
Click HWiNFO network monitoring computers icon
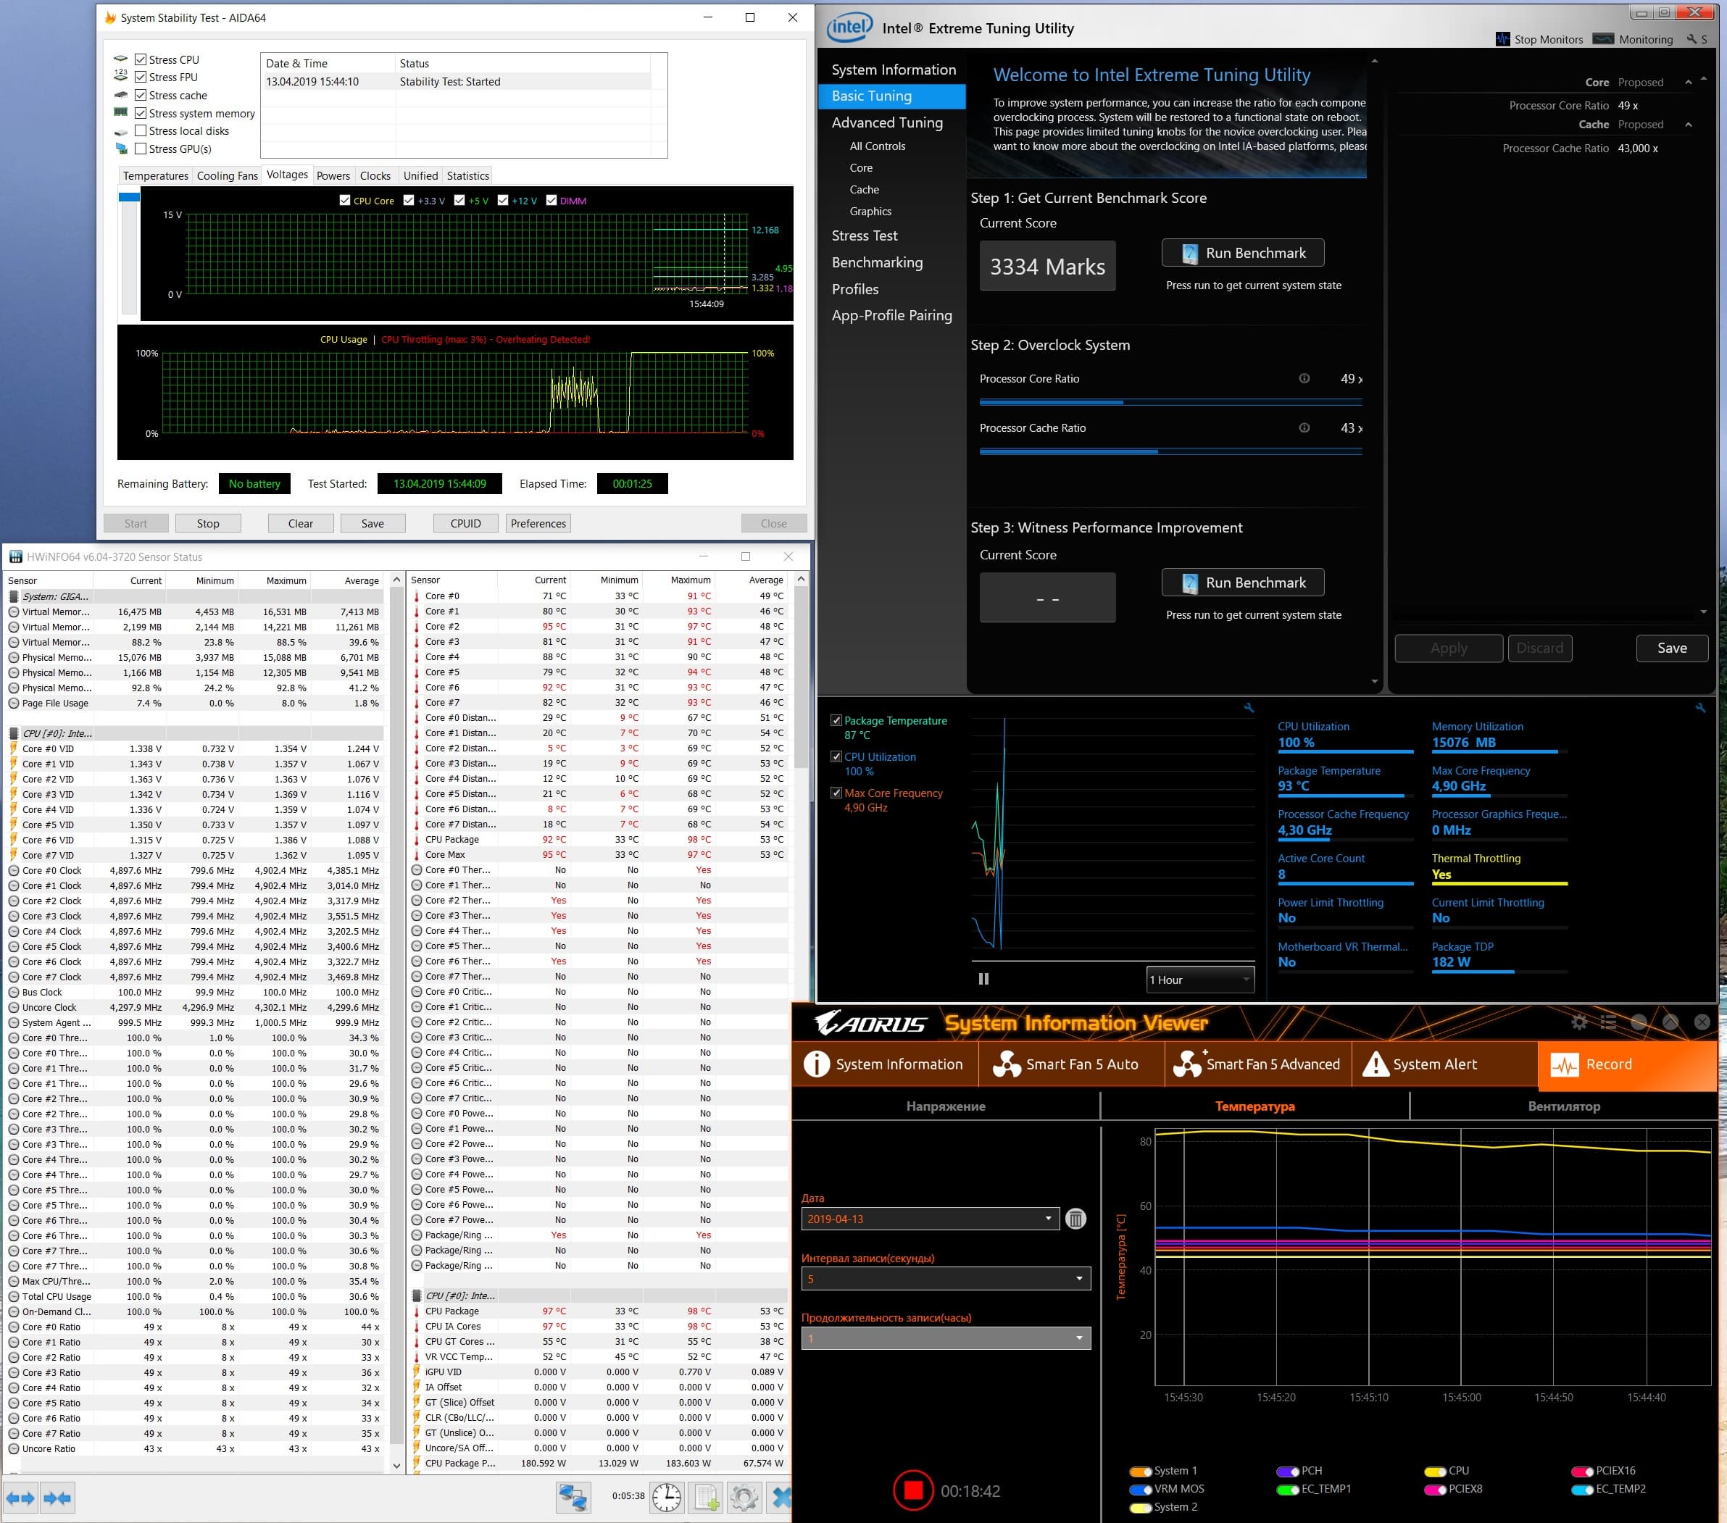573,1498
